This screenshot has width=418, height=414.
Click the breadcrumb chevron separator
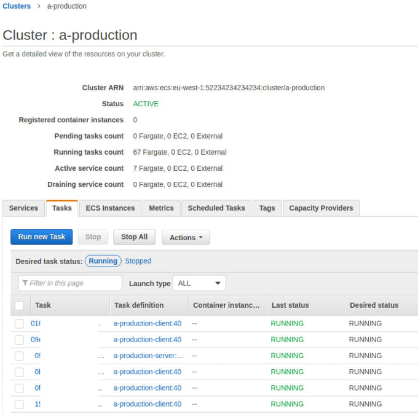click(39, 6)
